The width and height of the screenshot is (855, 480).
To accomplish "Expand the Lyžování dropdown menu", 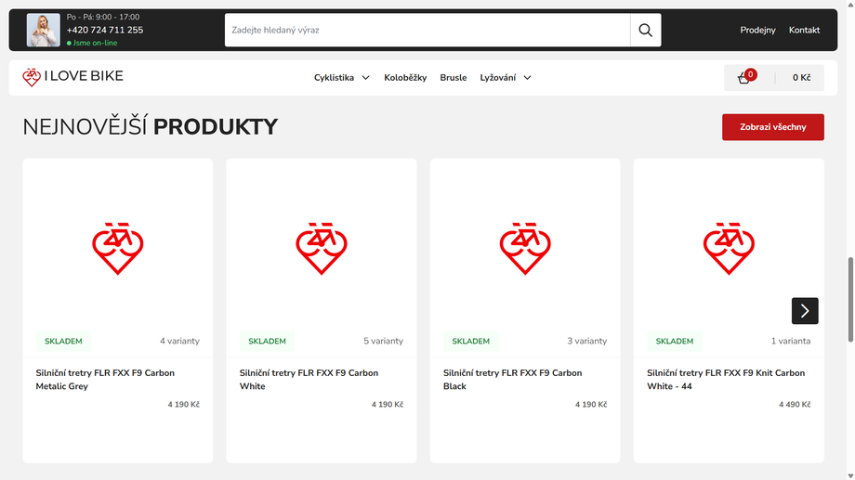I will coord(506,78).
